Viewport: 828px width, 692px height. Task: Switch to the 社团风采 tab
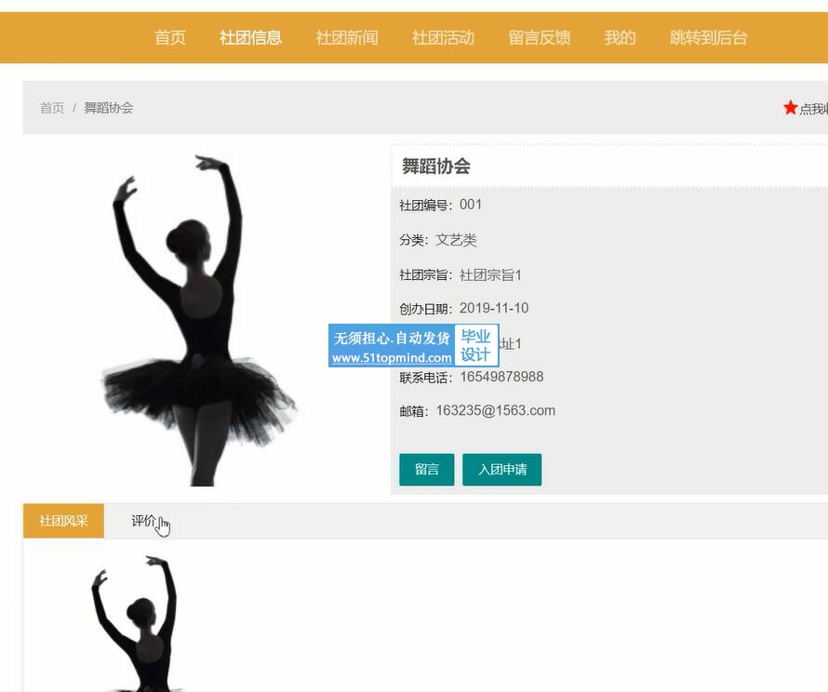coord(63,521)
